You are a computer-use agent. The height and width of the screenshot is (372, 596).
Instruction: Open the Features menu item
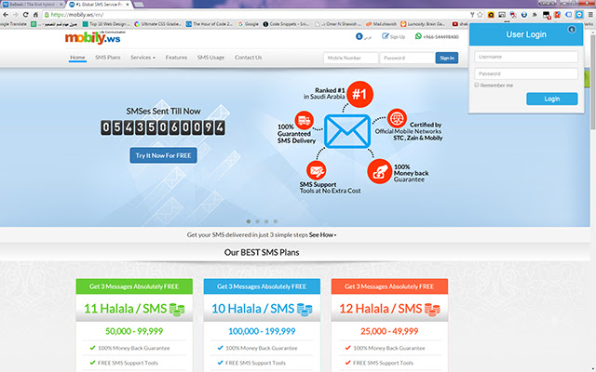(176, 58)
